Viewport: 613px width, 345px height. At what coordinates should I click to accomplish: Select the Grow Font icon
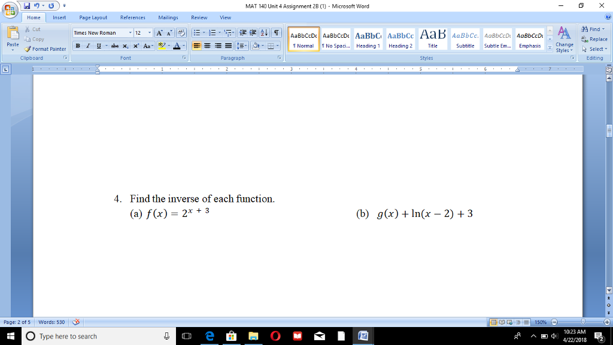(x=159, y=32)
